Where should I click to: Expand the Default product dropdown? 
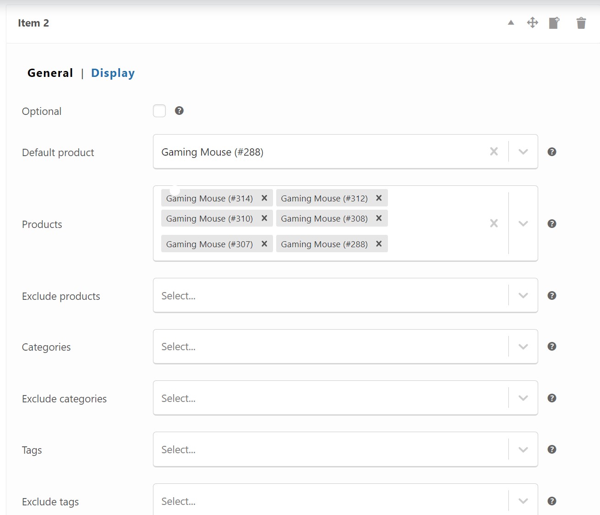tap(523, 152)
